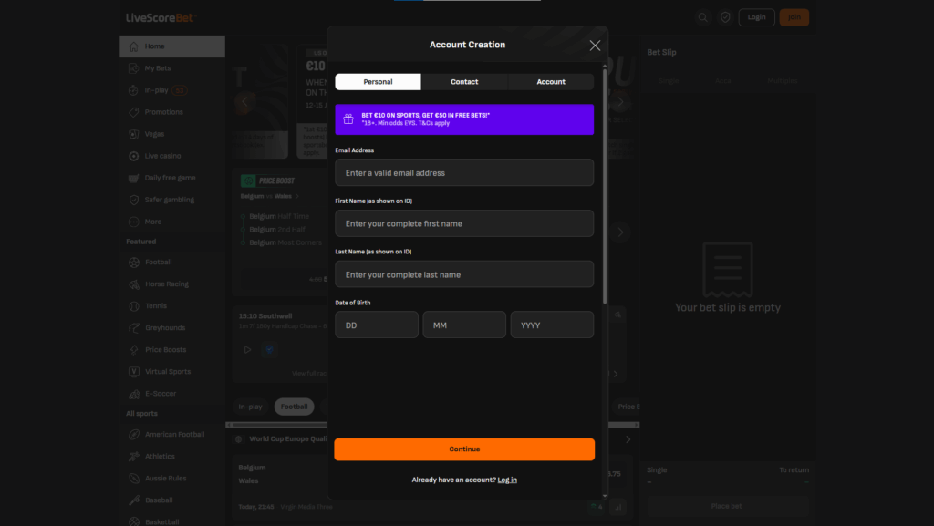Focus the First Name input field

click(464, 223)
